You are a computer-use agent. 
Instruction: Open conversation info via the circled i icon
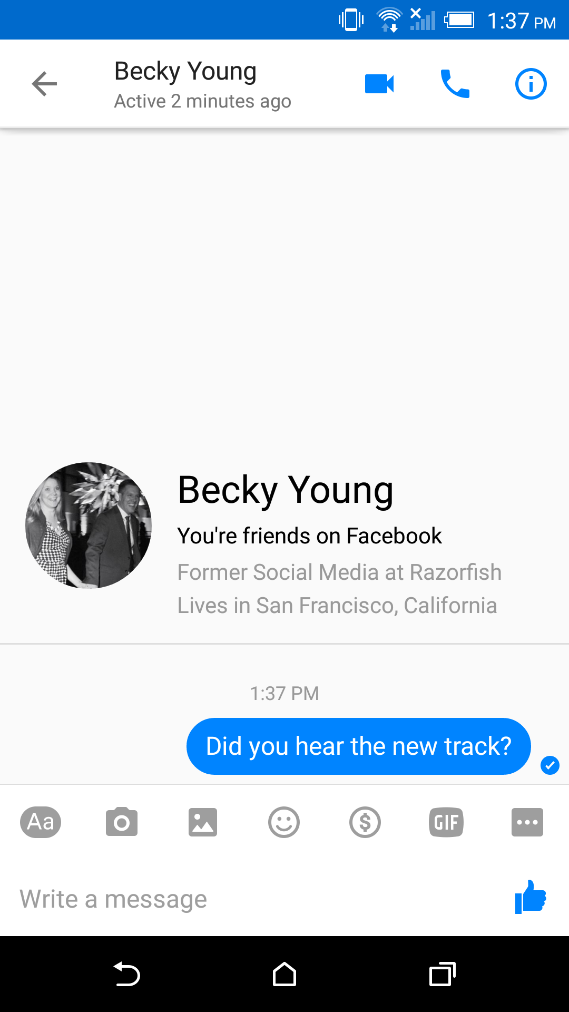[x=531, y=84]
